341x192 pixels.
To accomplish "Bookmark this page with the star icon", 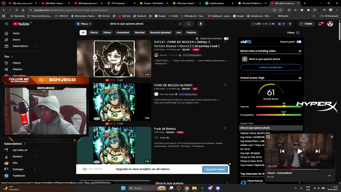I will pyautogui.click(x=280, y=10).
